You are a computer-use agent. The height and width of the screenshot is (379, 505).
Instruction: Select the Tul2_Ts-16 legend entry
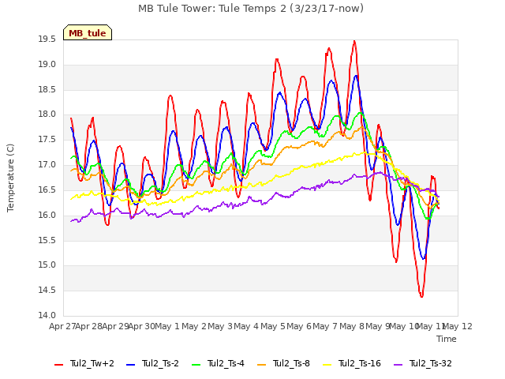(352, 363)
